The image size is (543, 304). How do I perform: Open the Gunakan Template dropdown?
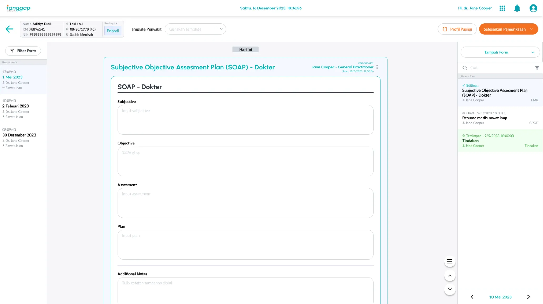195,29
